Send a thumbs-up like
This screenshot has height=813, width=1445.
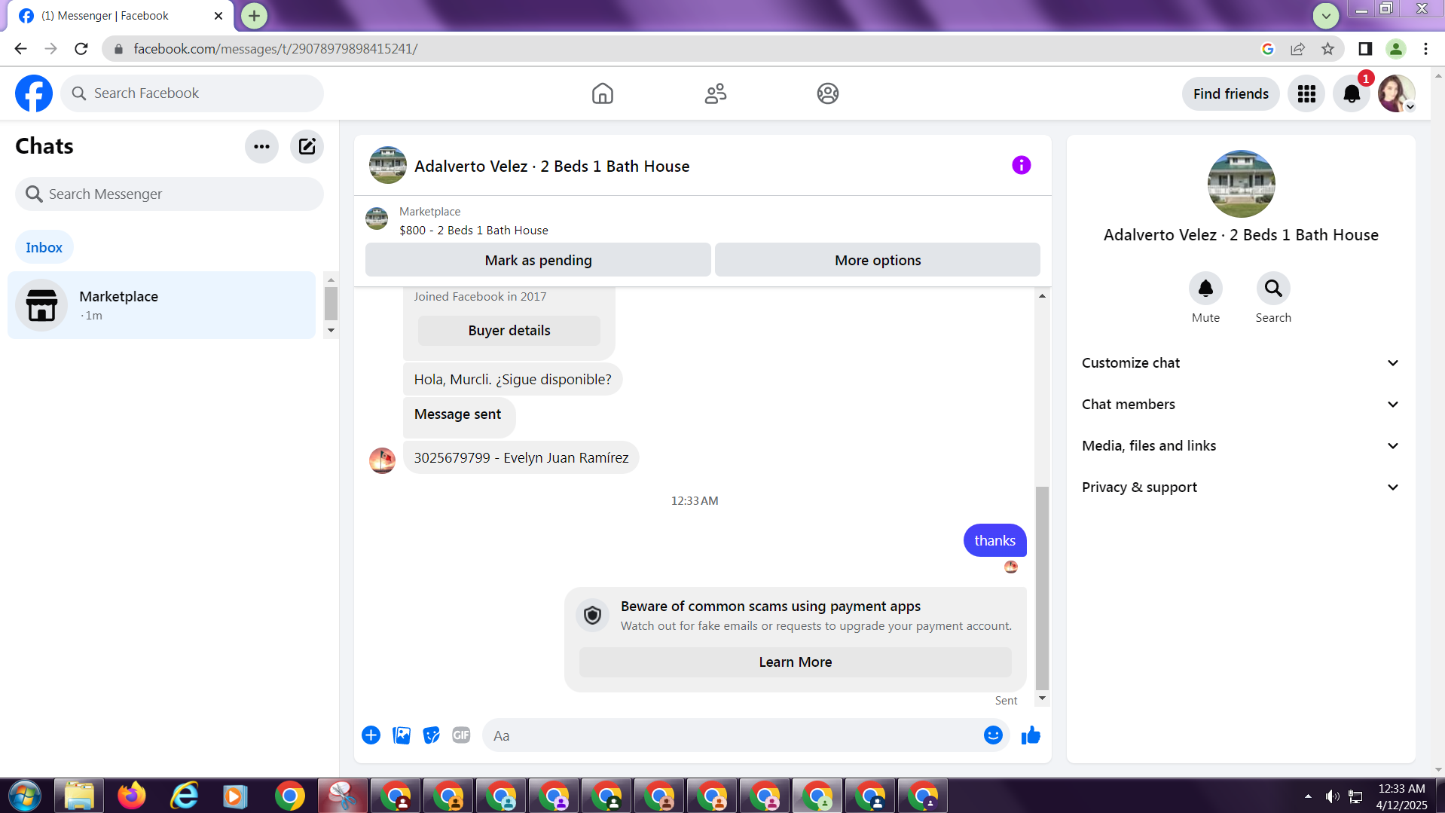pyautogui.click(x=1031, y=735)
